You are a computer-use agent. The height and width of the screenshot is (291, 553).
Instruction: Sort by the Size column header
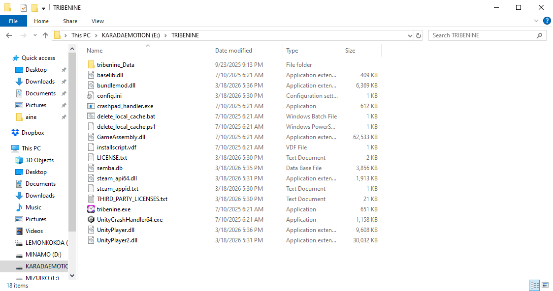[x=361, y=51]
